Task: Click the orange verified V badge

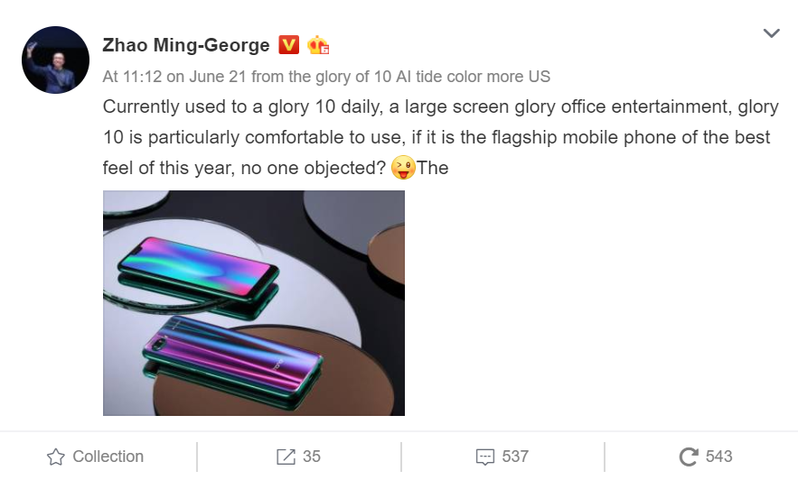Action: 289,45
